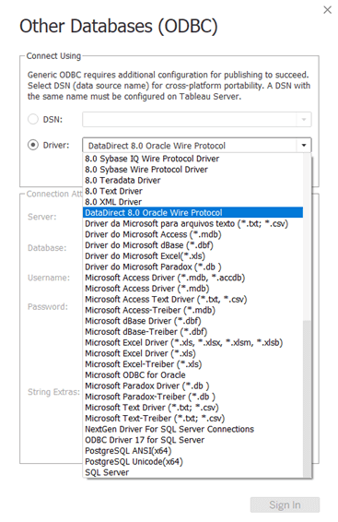Viewport: 338px width, 522px height.
Task: Select Microsoft dBase Driver (*.dbf)
Action: pyautogui.click(x=192, y=321)
